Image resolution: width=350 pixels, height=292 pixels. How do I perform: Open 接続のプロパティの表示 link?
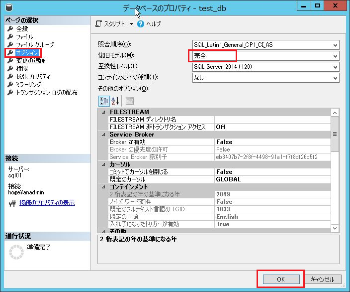pos(47,203)
